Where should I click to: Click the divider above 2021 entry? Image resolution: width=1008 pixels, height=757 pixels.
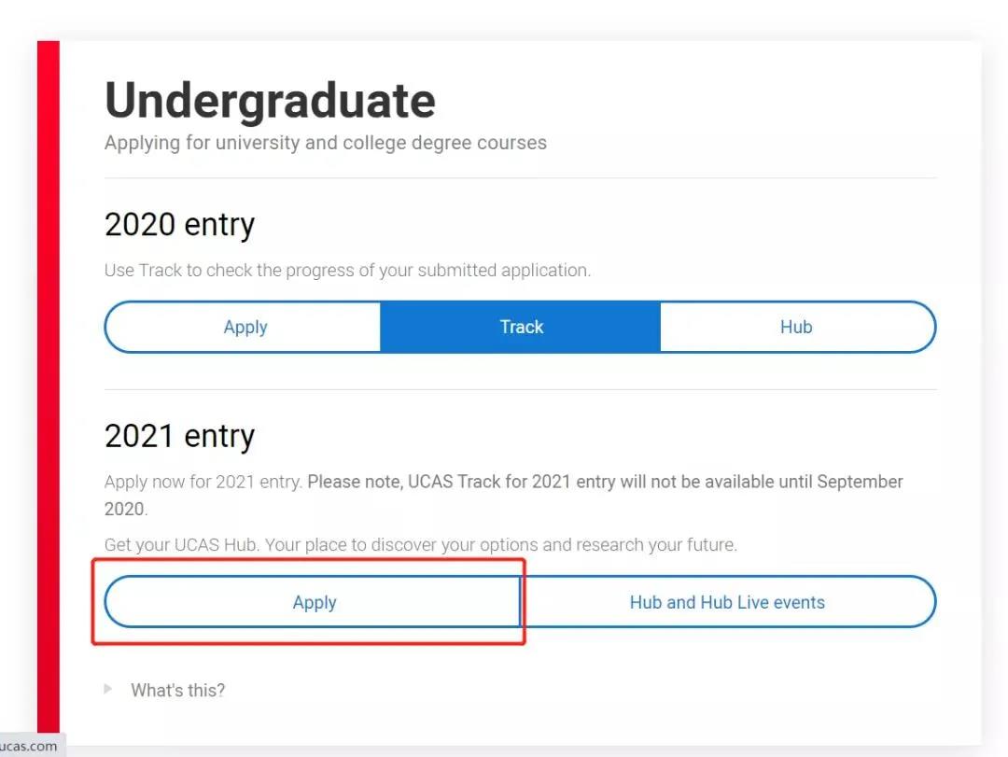(520, 389)
